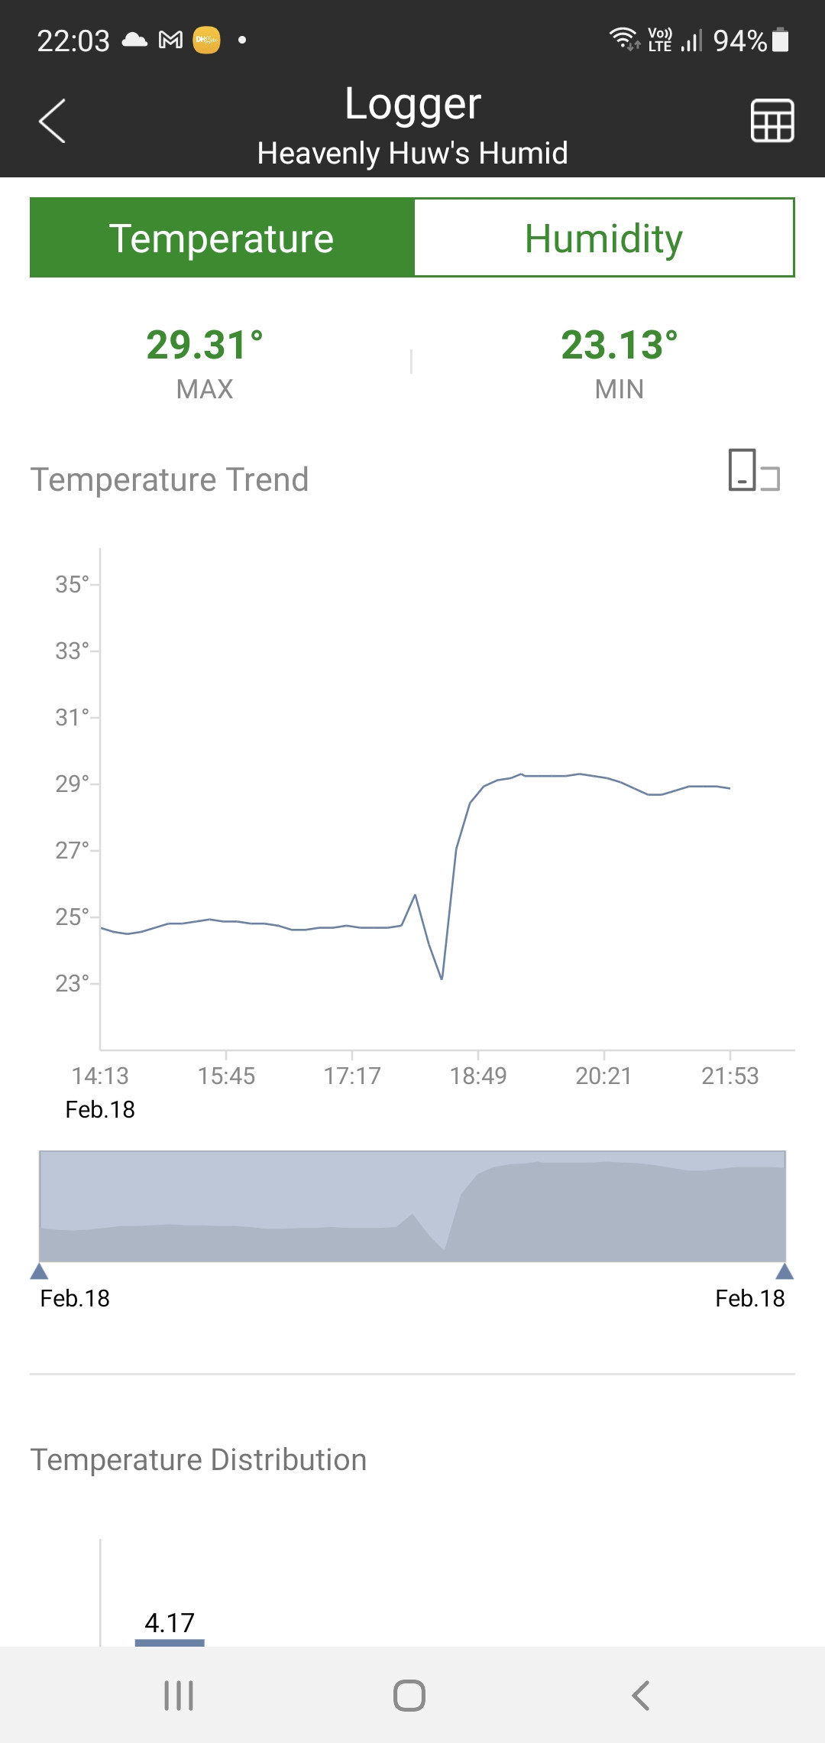825x1743 pixels.
Task: Tap the battery indicator in status bar
Action: (x=780, y=40)
